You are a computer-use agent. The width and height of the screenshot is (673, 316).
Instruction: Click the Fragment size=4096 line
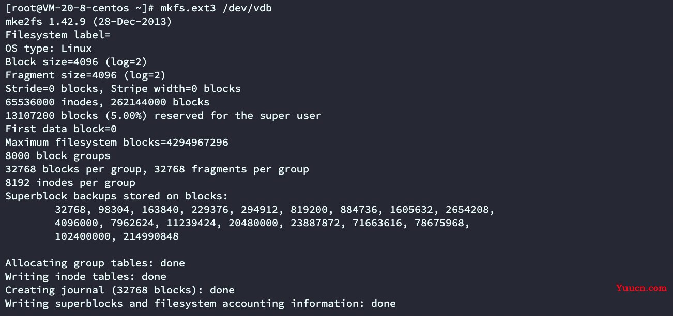pyautogui.click(x=85, y=75)
